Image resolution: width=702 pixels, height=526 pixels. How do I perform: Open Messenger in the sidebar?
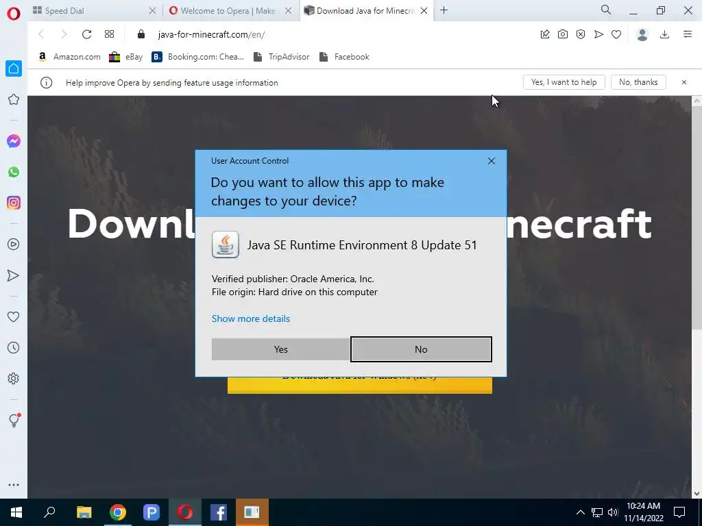click(x=14, y=141)
